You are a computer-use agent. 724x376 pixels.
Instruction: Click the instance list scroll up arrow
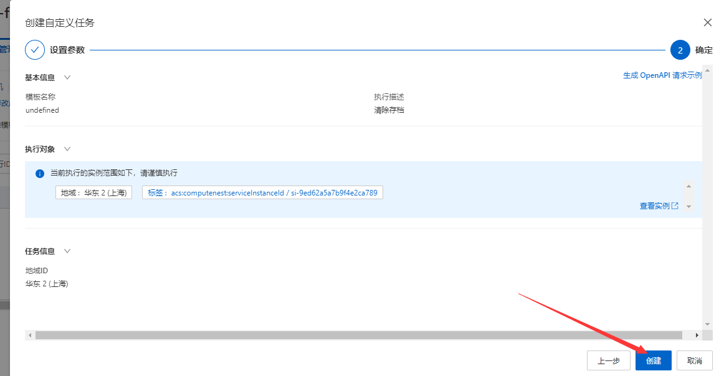pyautogui.click(x=688, y=186)
